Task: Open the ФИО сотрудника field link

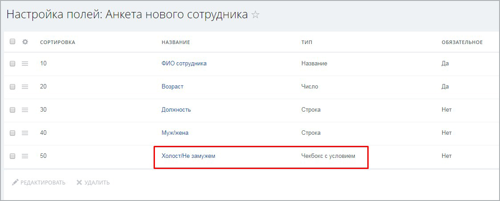Action: (184, 64)
